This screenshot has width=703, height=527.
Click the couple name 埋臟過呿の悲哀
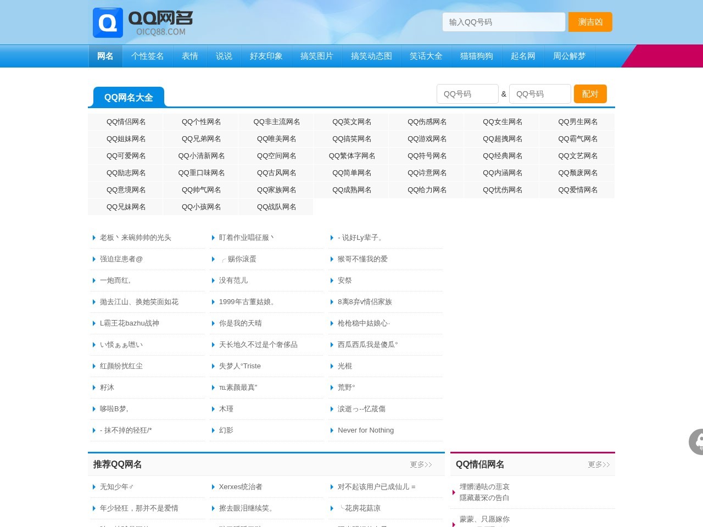coord(484,487)
